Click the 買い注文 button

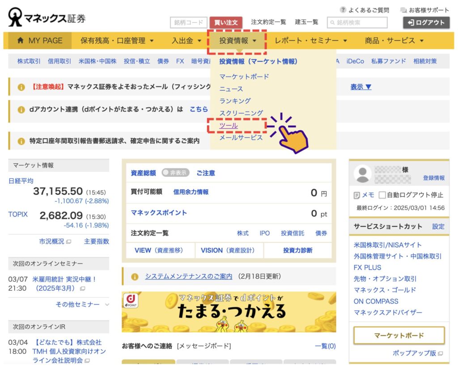coord(226,22)
